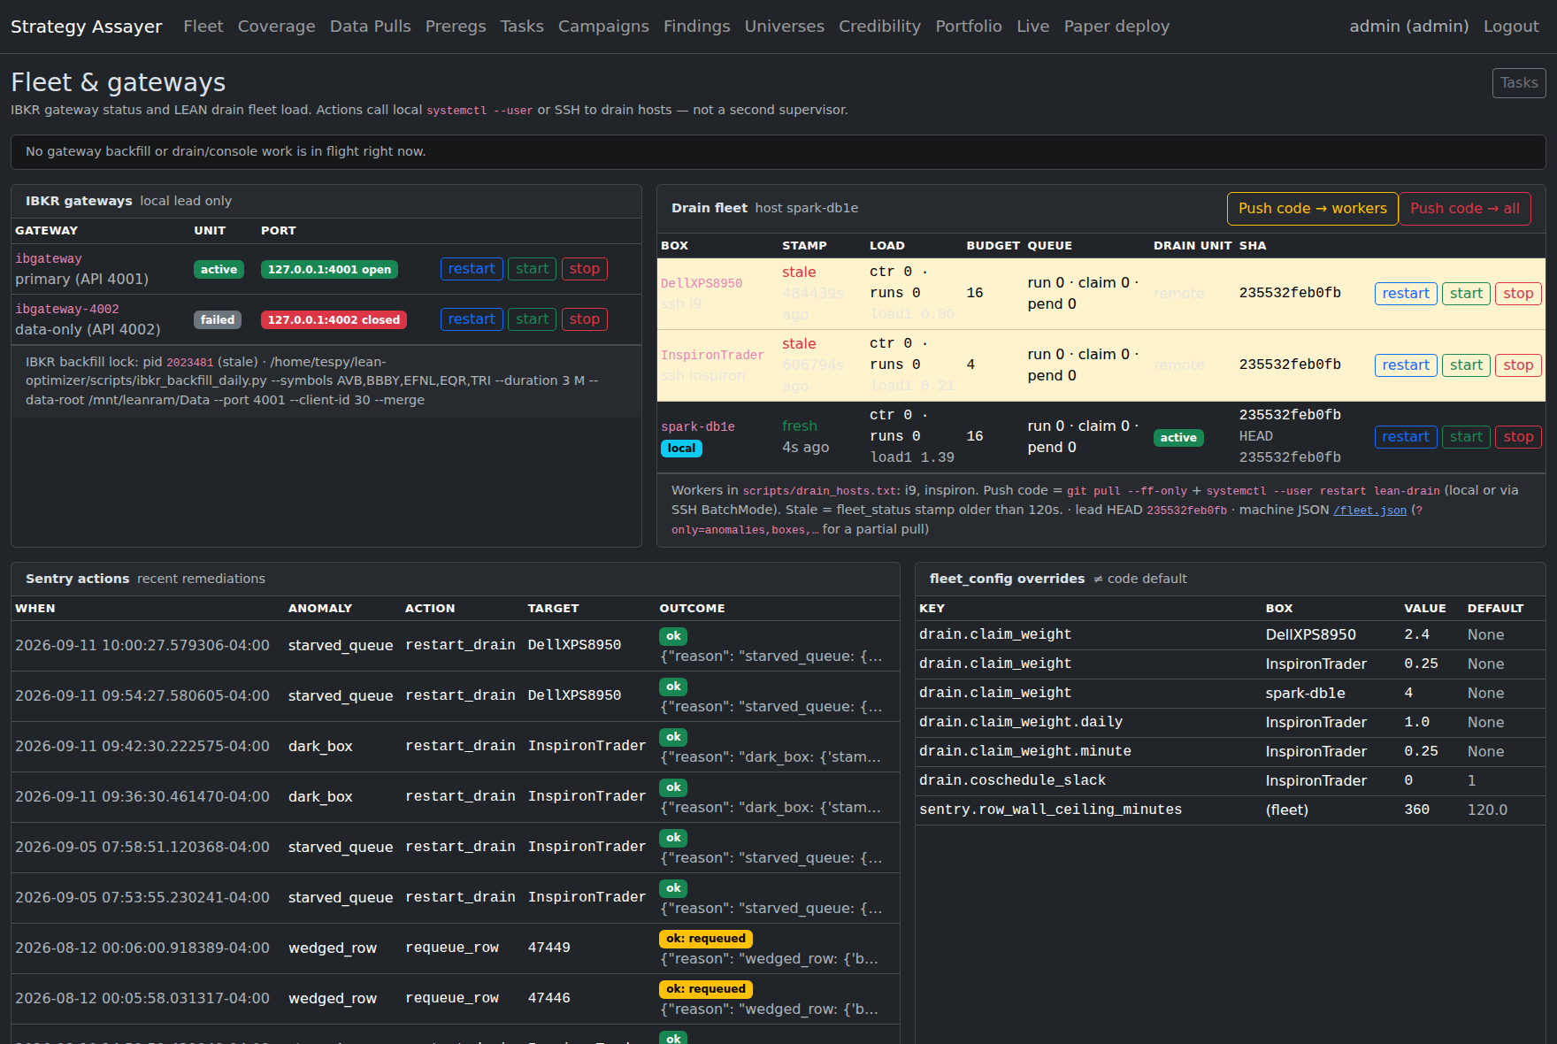
Task: Click sentry.row_wall_ceiling_minutes key
Action: click(x=1050, y=810)
